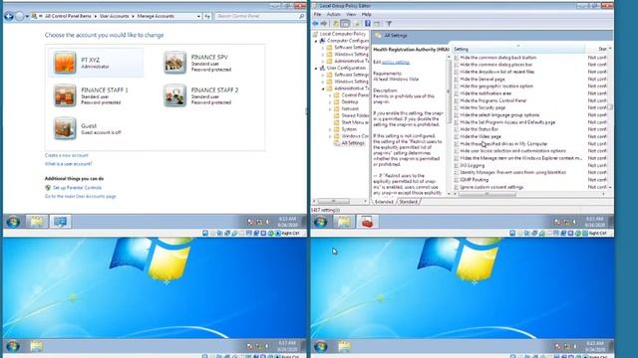Screen dimensions: 638x358
Task: Open the address bar history dropdown arrow
Action: click(x=198, y=16)
